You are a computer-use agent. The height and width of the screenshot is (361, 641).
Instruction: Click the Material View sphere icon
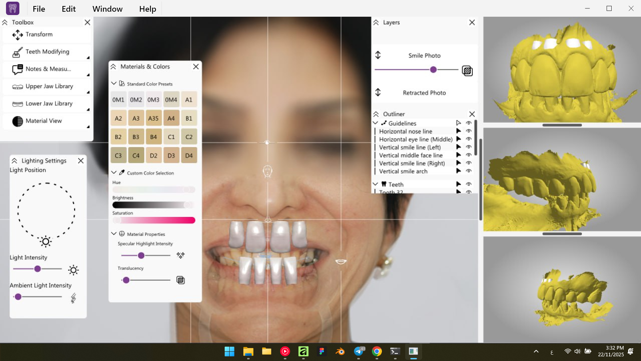click(x=17, y=121)
